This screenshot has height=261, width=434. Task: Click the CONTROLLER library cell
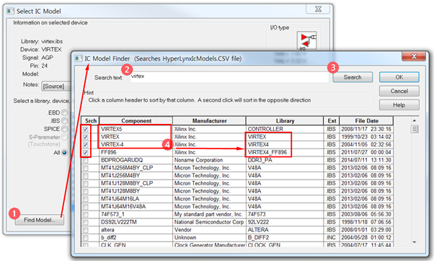tap(285, 129)
